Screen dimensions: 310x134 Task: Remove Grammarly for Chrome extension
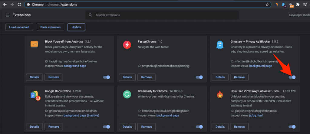pyautogui.click(x=147, y=127)
